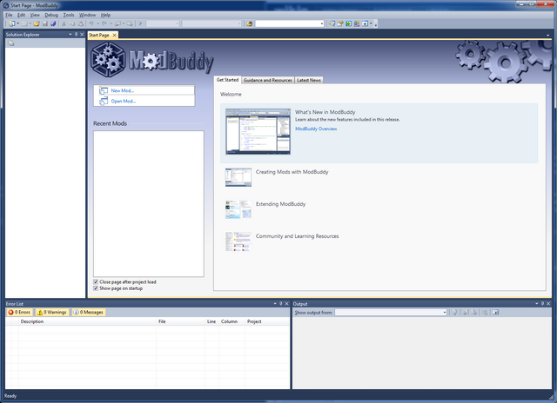Toggle Show page on startup checkbox
The image size is (557, 403).
(96, 288)
